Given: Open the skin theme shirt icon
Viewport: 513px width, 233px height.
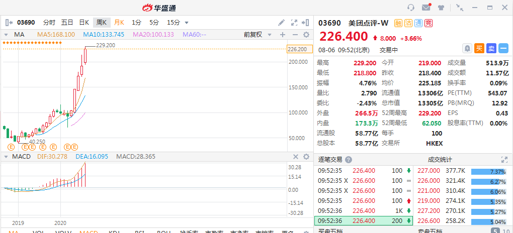Looking at the screenshot, I should point(442,8).
